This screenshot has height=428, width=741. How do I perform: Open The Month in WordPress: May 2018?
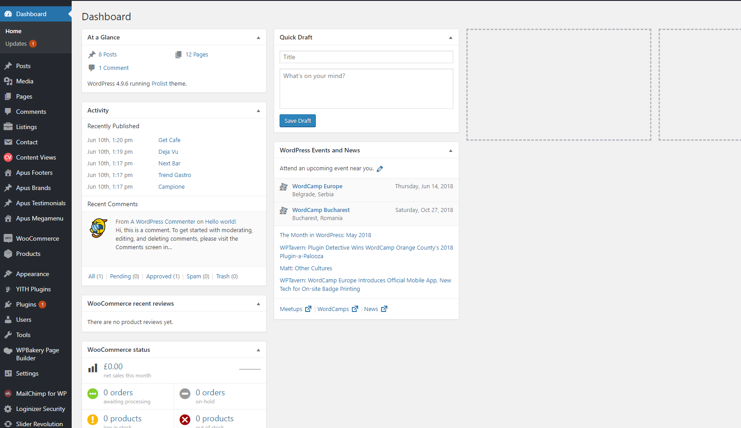(x=325, y=235)
